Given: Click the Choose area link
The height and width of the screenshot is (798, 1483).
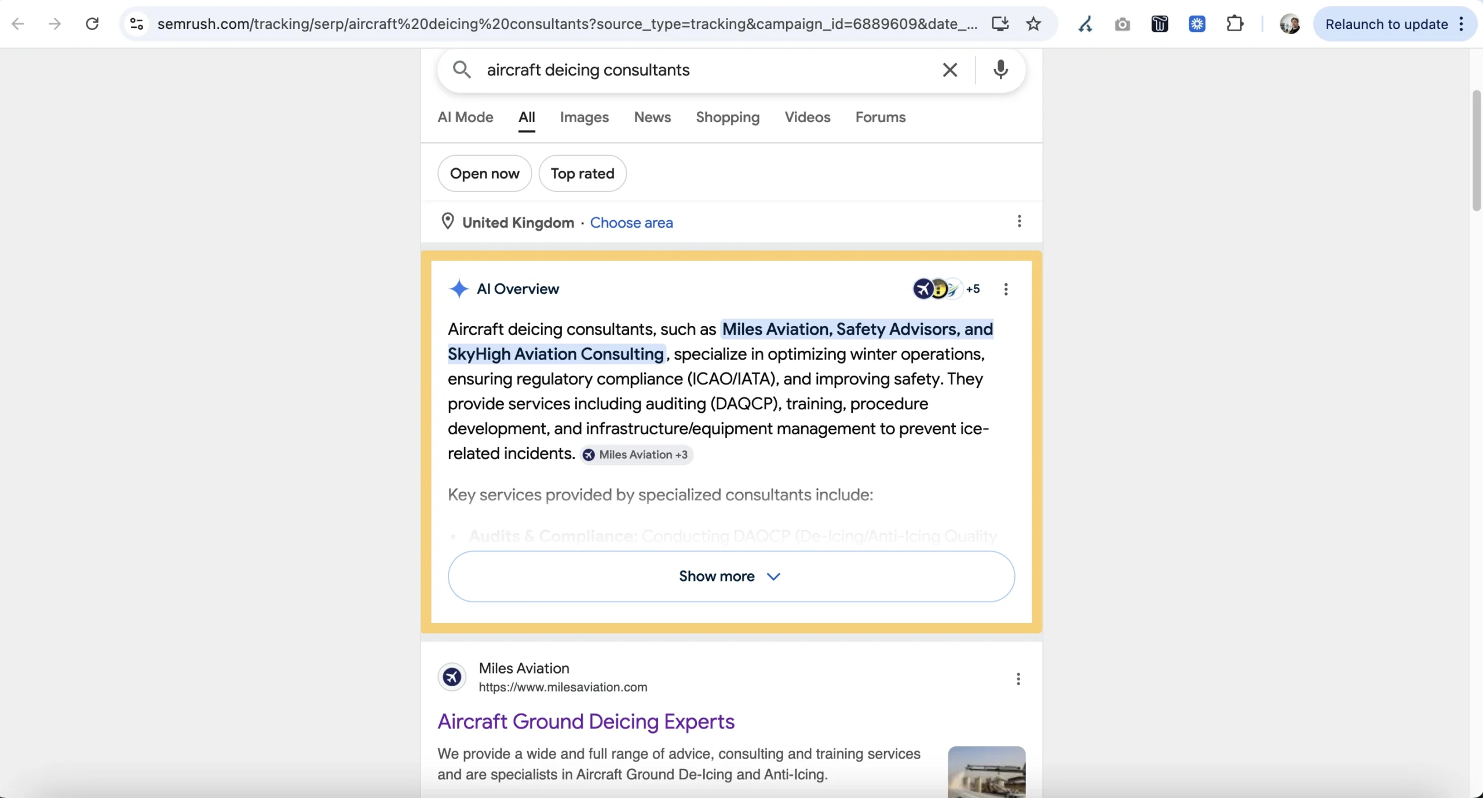Looking at the screenshot, I should point(631,222).
